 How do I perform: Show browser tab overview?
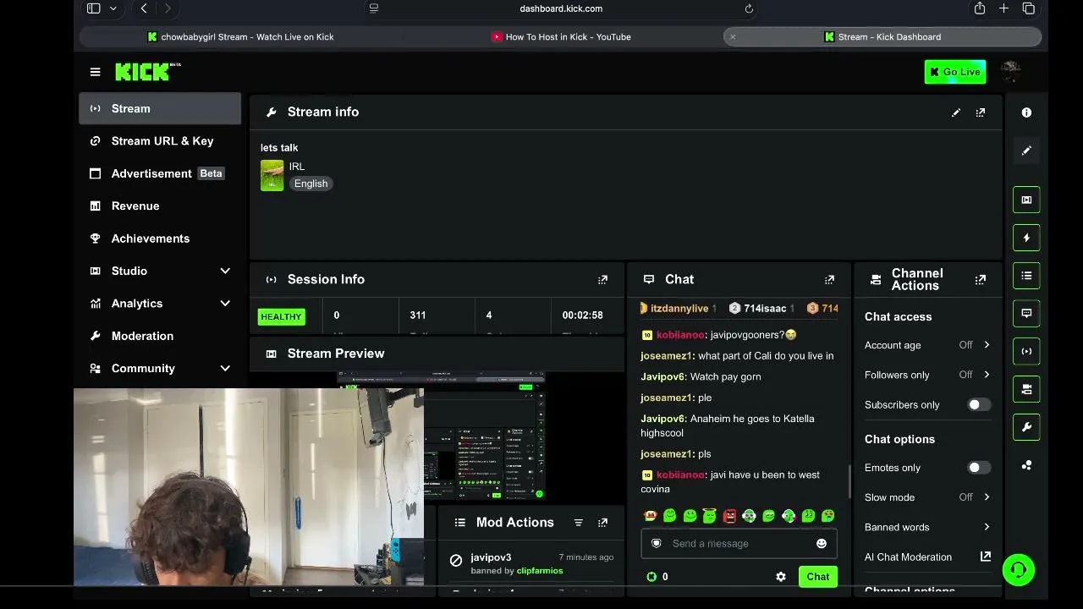click(1029, 8)
